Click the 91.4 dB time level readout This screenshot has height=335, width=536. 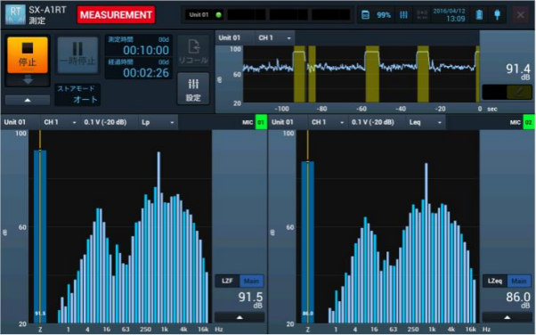click(517, 71)
